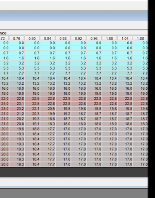Screen dimensions: 155x198
Task: Select 18.0 in the 1.04 column
Action: coord(125,124)
